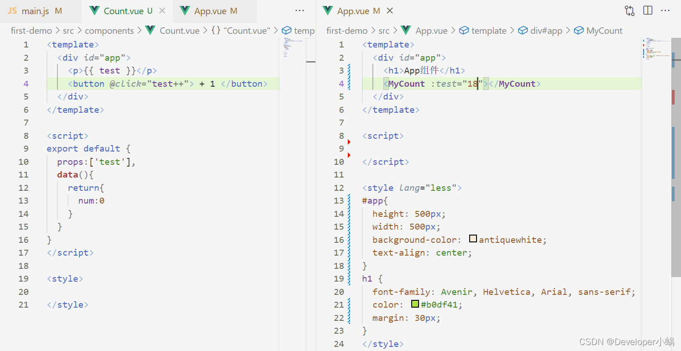Click the Vue logo on the Count.vue tab
The width and height of the screenshot is (681, 351).
[x=94, y=10]
